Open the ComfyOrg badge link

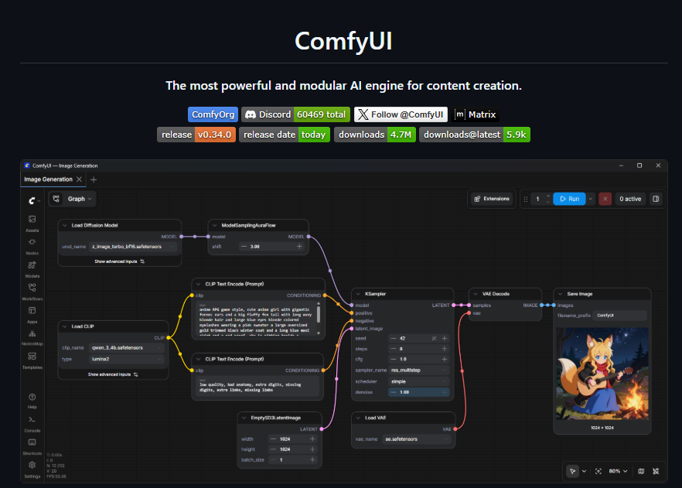click(213, 114)
